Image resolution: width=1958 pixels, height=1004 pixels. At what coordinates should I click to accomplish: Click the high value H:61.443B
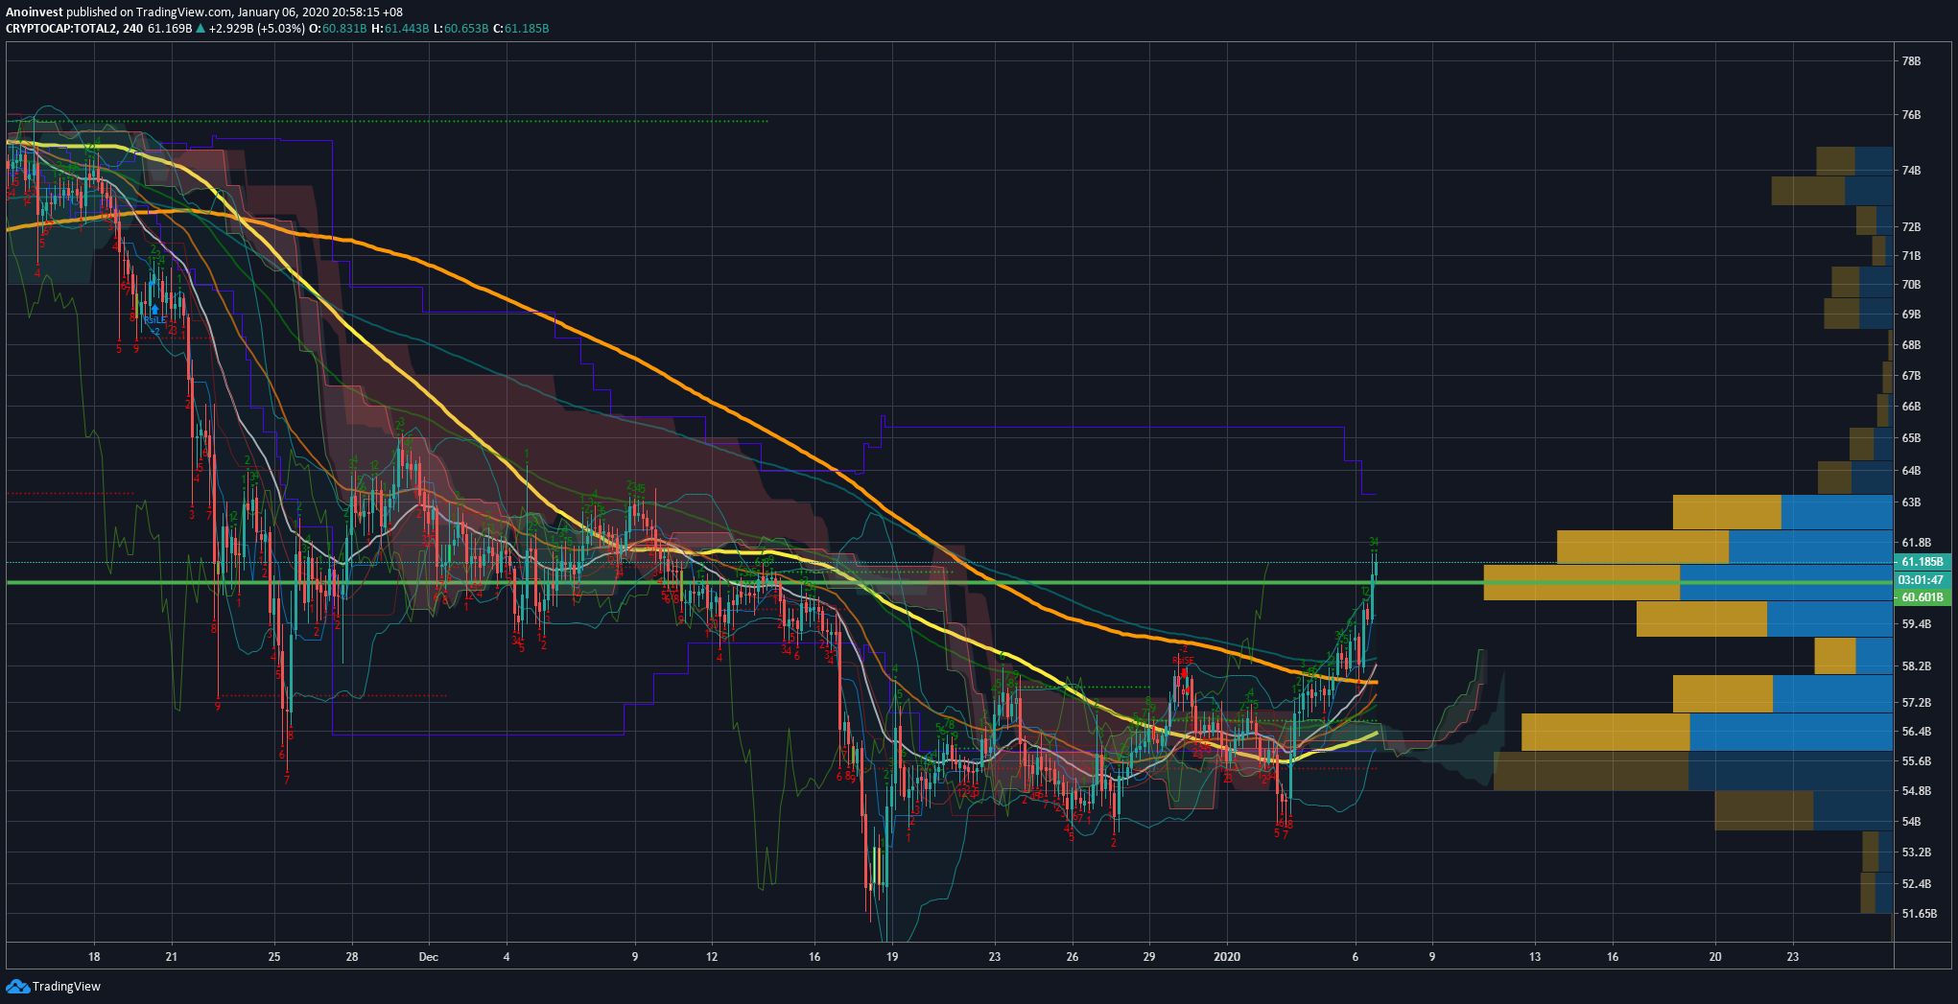pos(401,29)
